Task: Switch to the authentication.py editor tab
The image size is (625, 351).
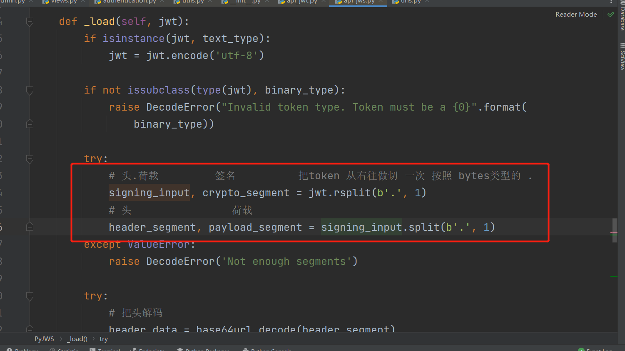Action: click(x=129, y=2)
